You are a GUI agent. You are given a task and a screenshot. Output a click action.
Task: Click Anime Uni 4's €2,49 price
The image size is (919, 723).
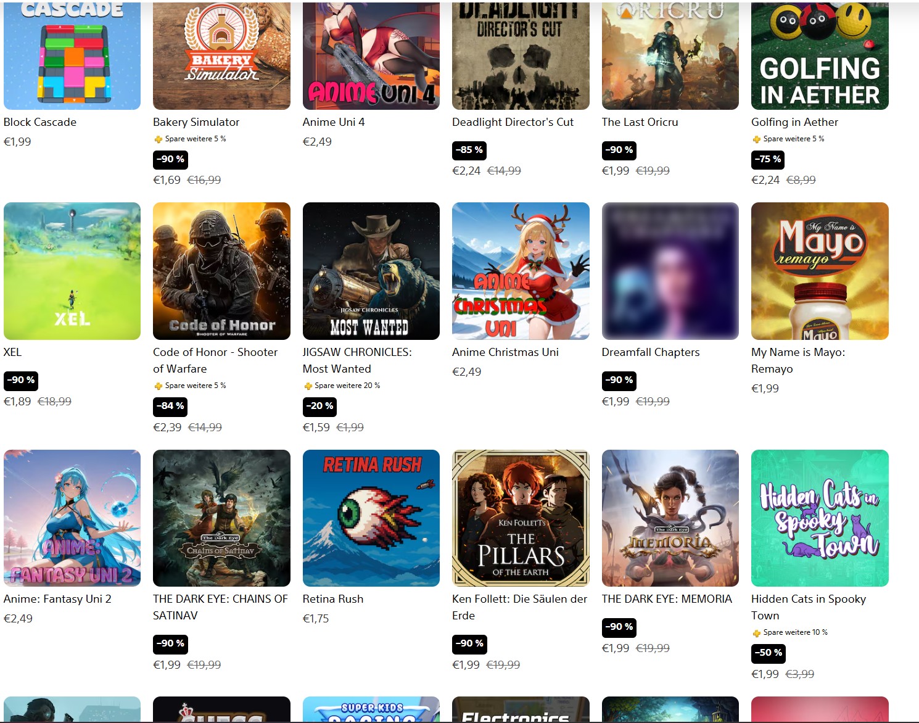[x=317, y=142]
